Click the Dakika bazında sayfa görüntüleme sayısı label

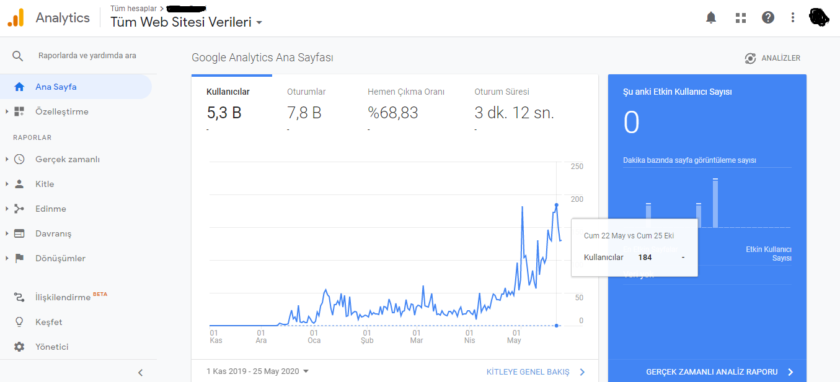(689, 160)
